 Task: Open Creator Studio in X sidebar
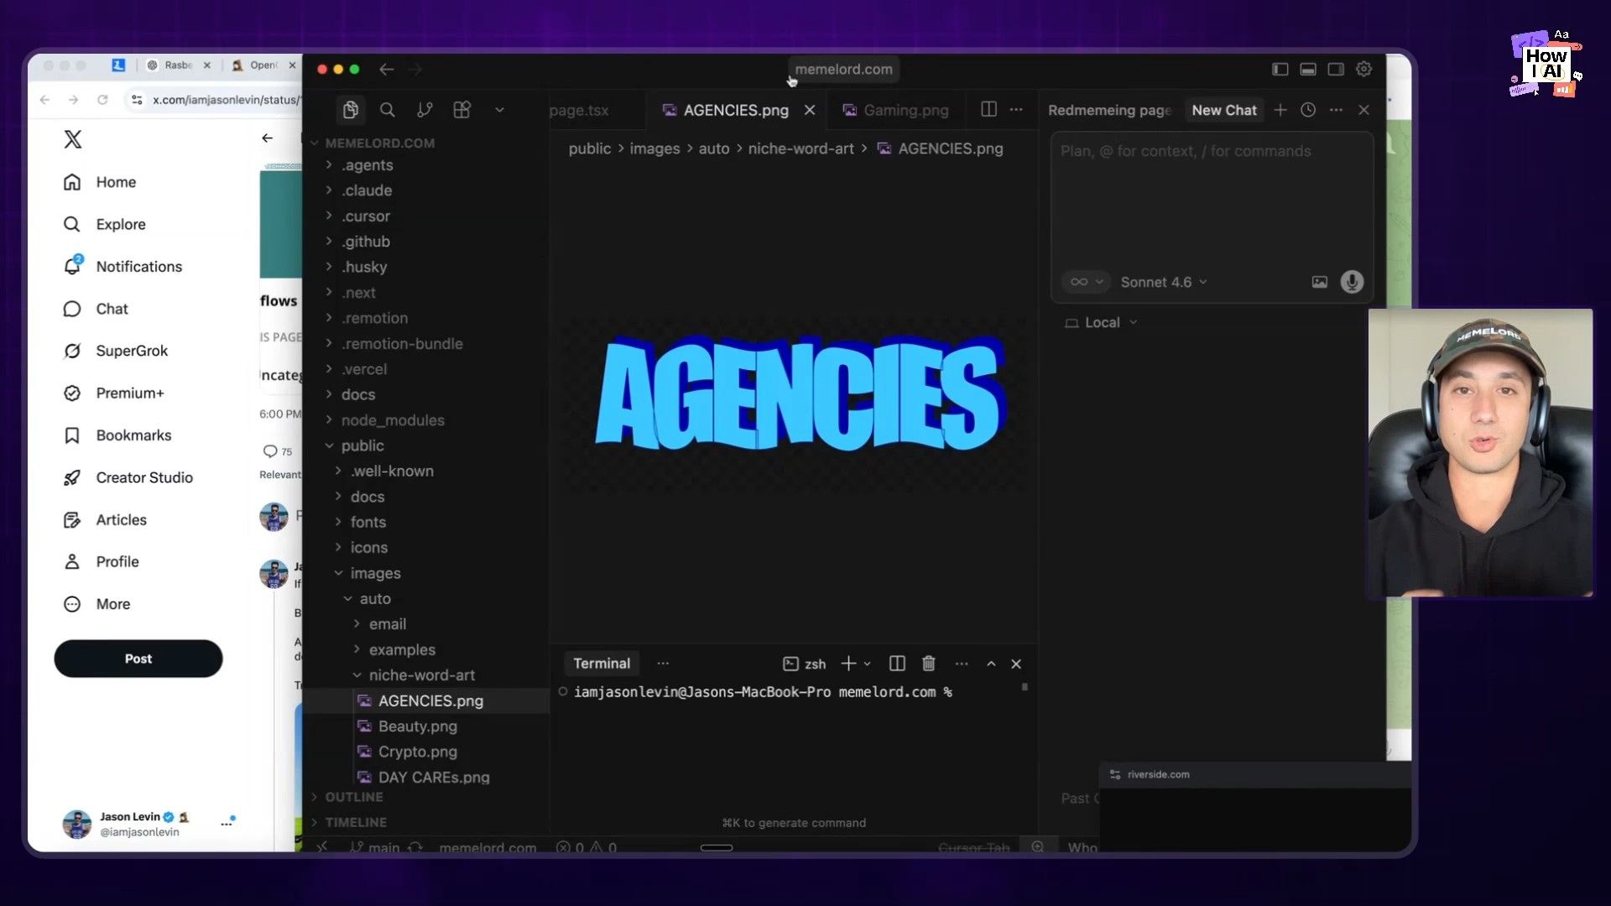[128, 477]
